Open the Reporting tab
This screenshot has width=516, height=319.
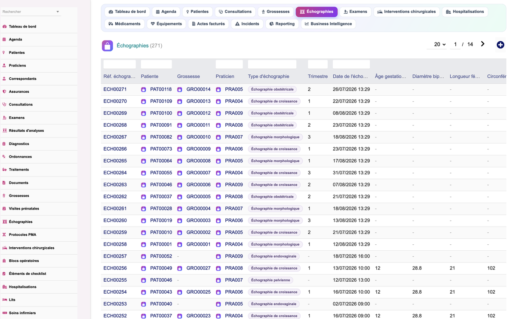(282, 24)
